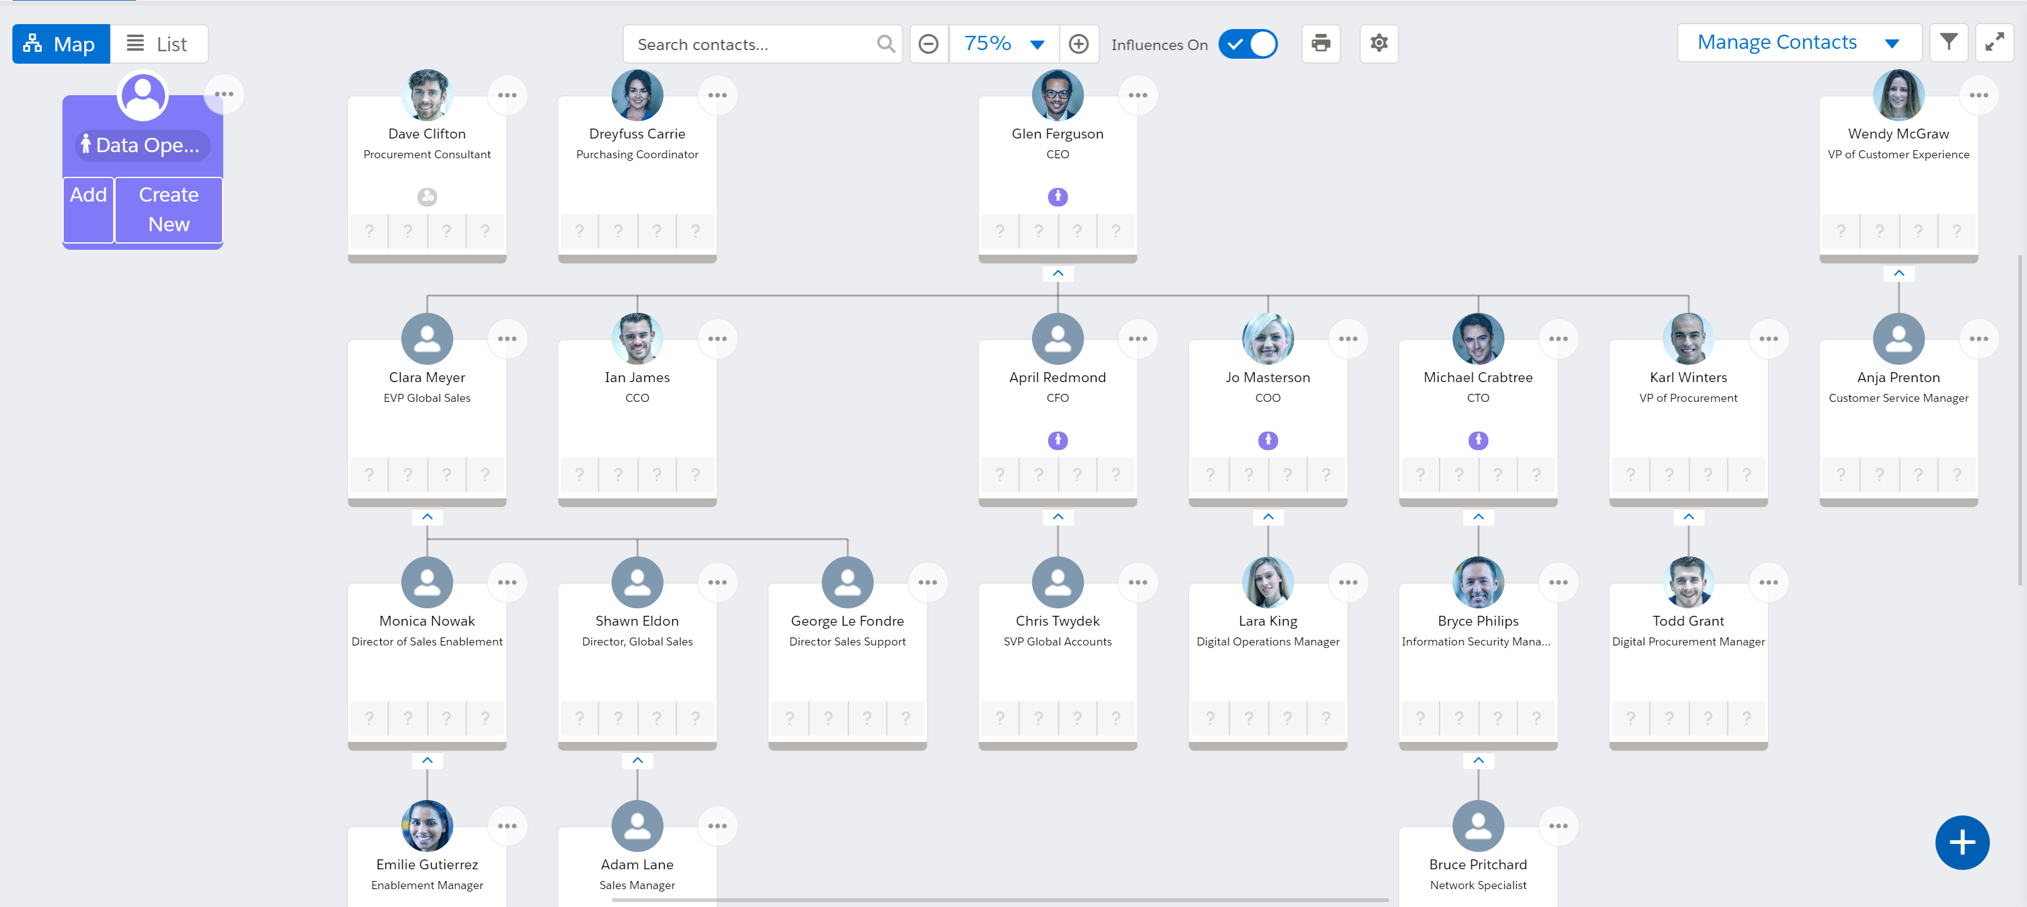Open George Le Fondre's card options menu
This screenshot has width=2027, height=907.
927,583
